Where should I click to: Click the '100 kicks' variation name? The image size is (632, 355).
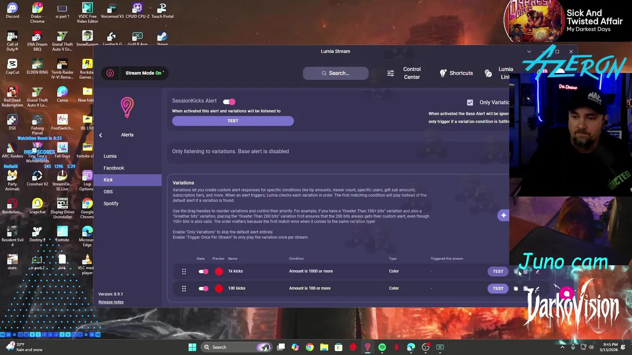237,288
